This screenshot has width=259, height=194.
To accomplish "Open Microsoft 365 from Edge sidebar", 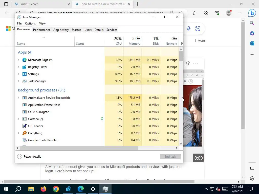I will tap(252, 33).
